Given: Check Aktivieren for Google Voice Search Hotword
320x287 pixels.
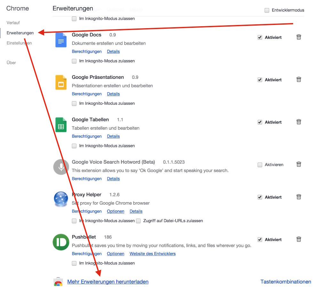Looking at the screenshot, I should pos(260,165).
